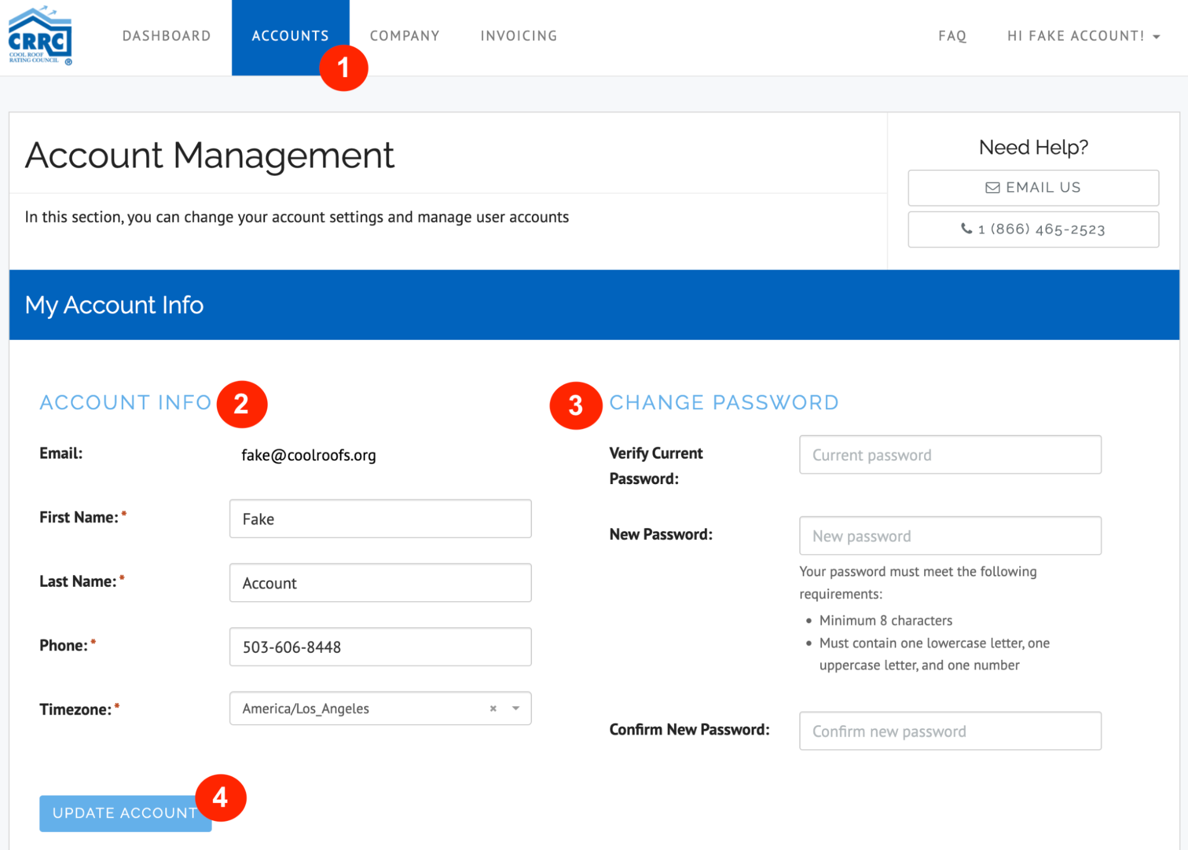This screenshot has height=850, width=1188.
Task: Select the Accounts navigation tab
Action: pyautogui.click(x=290, y=36)
